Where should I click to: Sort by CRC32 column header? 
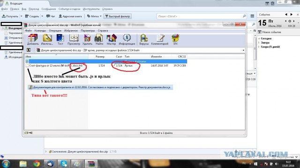181,56
